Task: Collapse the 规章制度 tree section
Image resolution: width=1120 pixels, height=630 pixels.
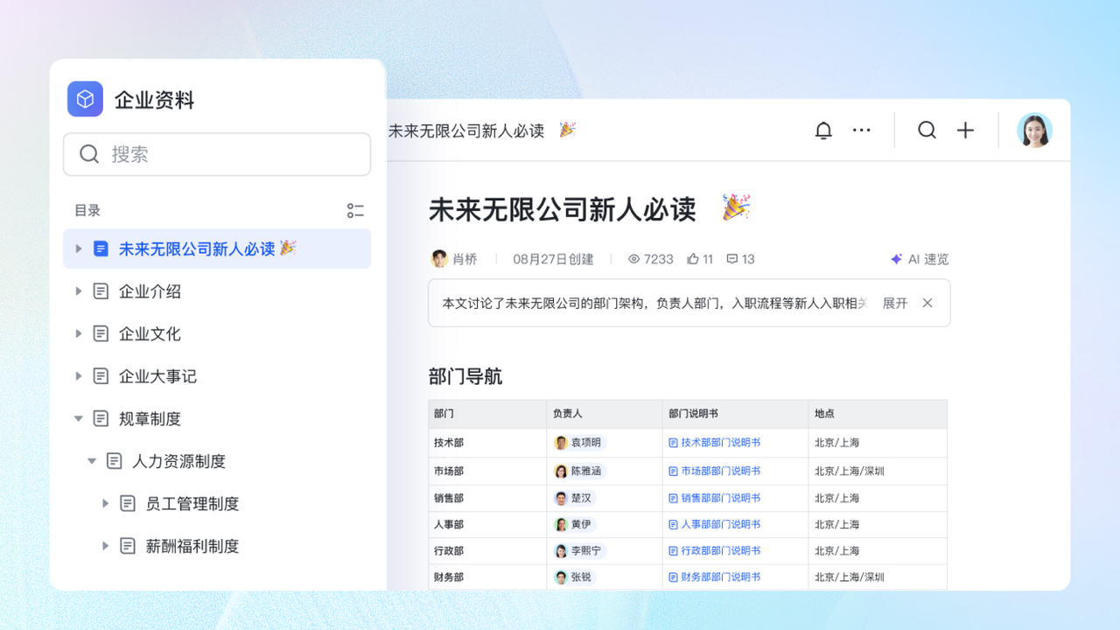Action: point(79,419)
